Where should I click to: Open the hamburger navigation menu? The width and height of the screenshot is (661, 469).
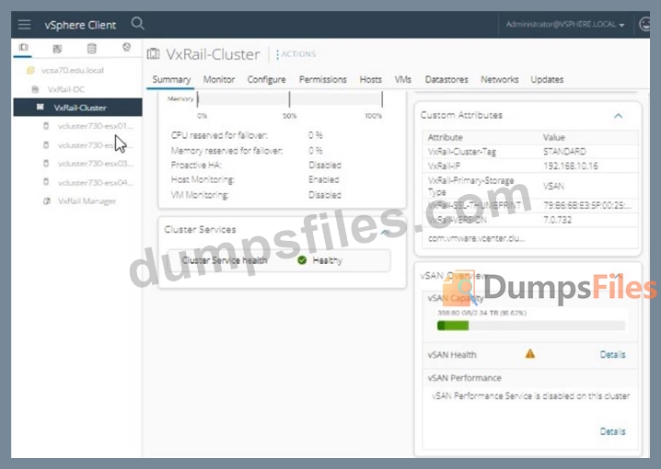[x=24, y=25]
